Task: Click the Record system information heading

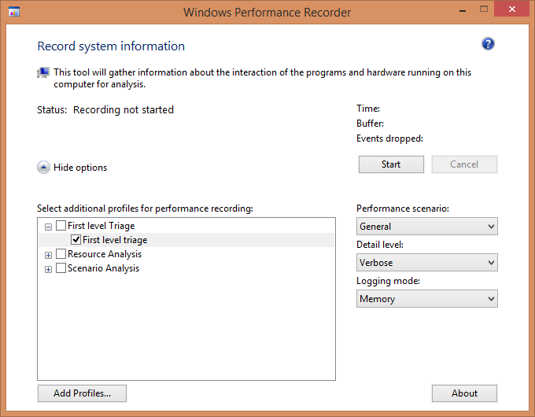Action: click(111, 46)
